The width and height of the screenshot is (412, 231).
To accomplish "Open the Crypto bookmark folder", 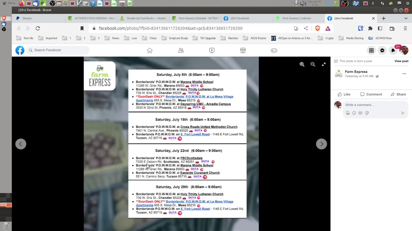I will [x=326, y=38].
